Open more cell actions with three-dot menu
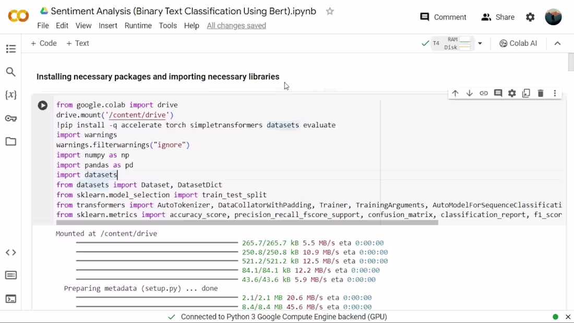This screenshot has height=323, width=574. click(x=555, y=93)
